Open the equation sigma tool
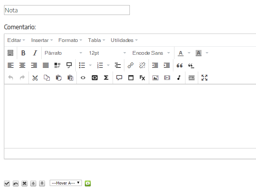 [x=106, y=78]
